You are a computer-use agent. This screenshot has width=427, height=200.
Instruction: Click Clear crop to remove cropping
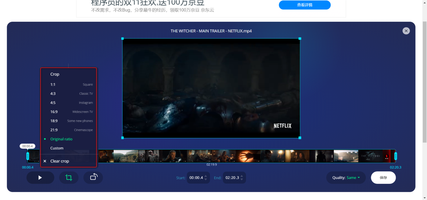[69, 161]
